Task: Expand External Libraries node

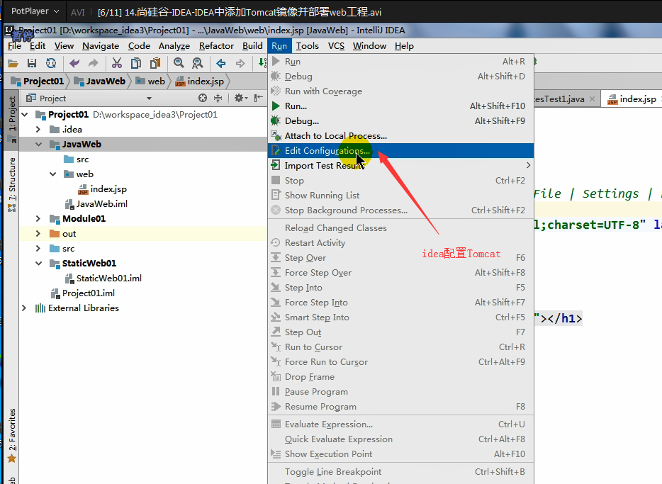Action: point(24,308)
